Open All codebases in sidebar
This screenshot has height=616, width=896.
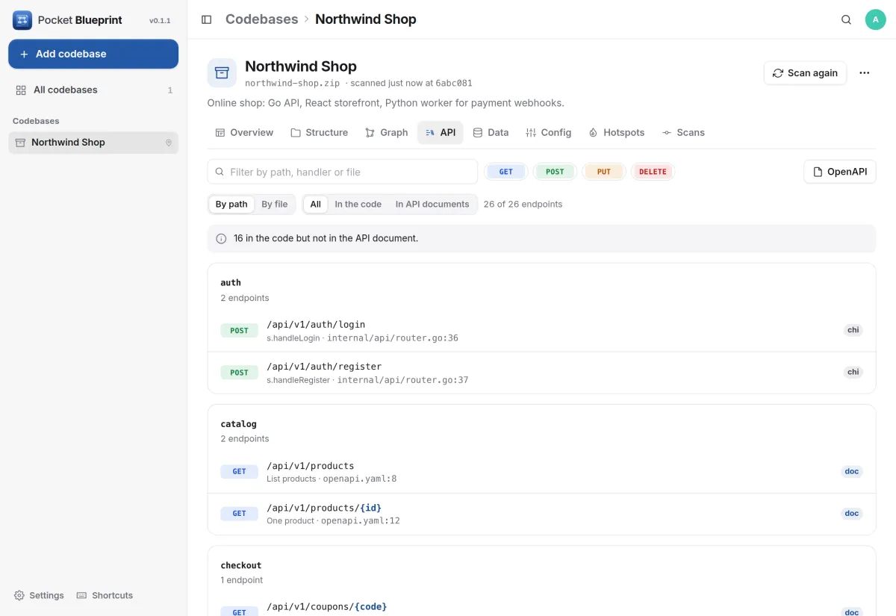click(93, 90)
